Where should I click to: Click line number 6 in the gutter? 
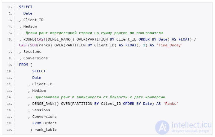(x=11, y=40)
